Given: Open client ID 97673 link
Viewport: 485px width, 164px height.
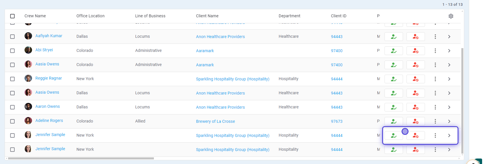Looking at the screenshot, I should tap(337, 121).
